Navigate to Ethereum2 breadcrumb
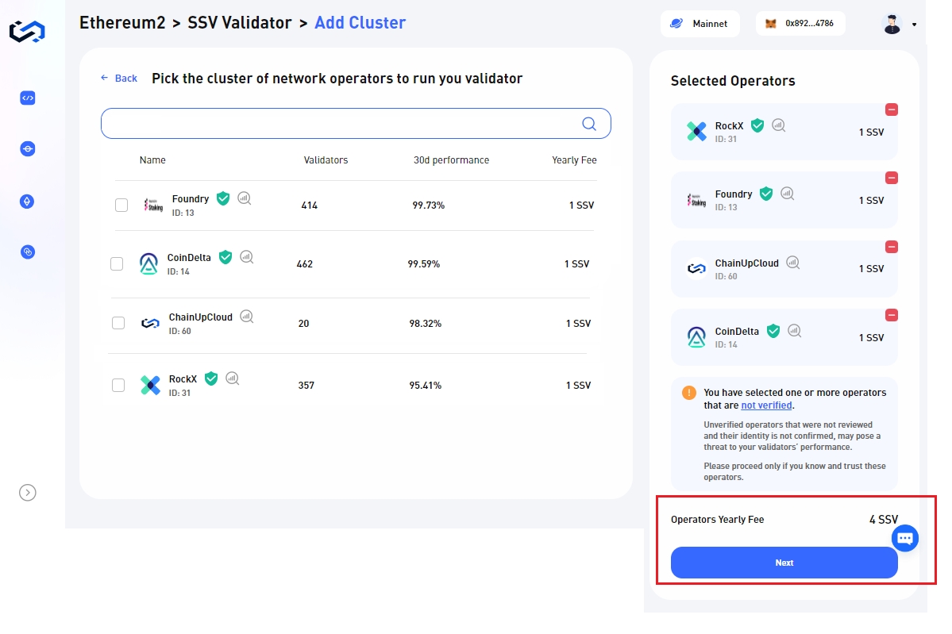Screen dimensions: 952x634 122,23
